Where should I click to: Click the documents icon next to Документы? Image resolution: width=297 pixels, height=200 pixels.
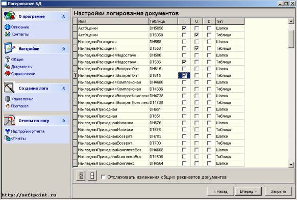7,67
